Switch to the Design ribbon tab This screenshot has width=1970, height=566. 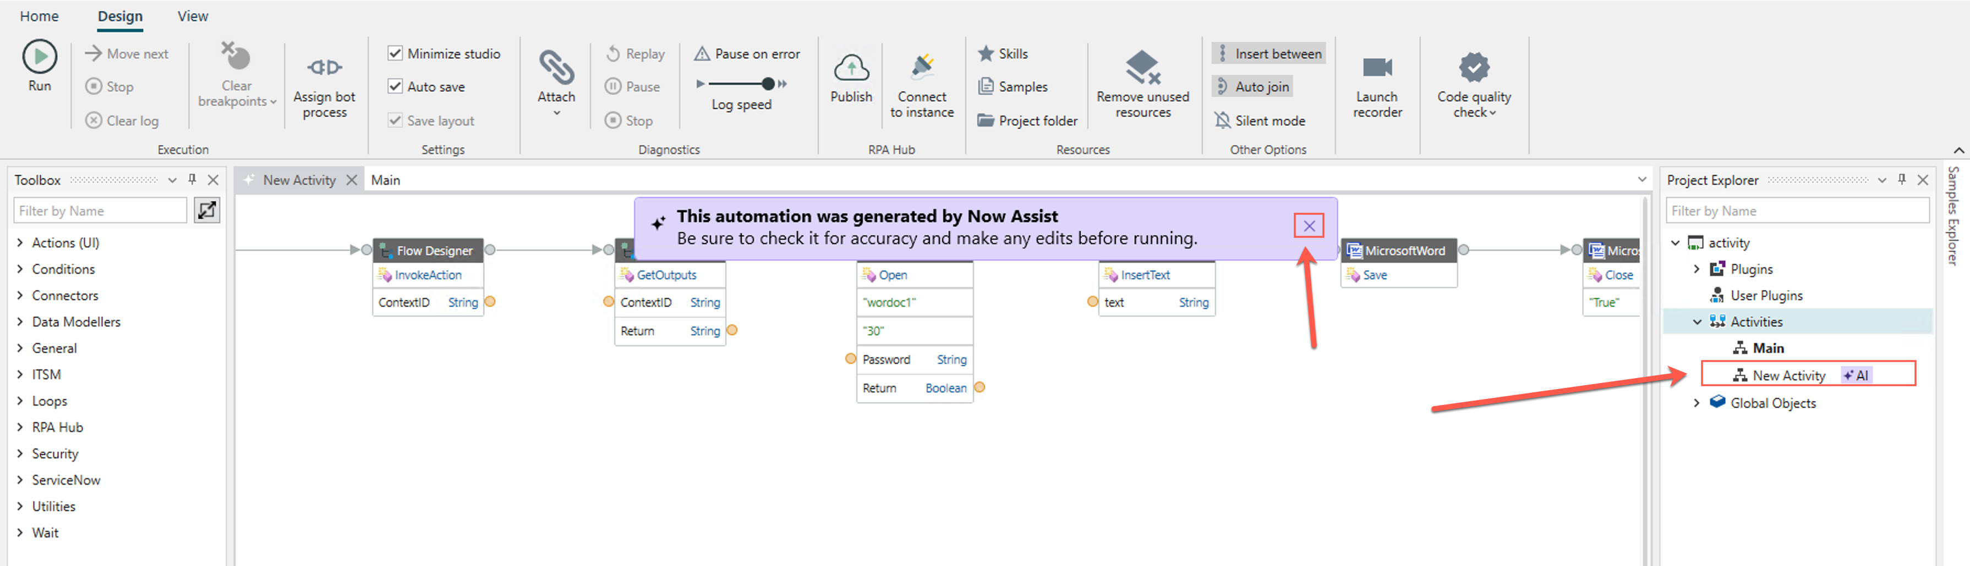(x=120, y=16)
